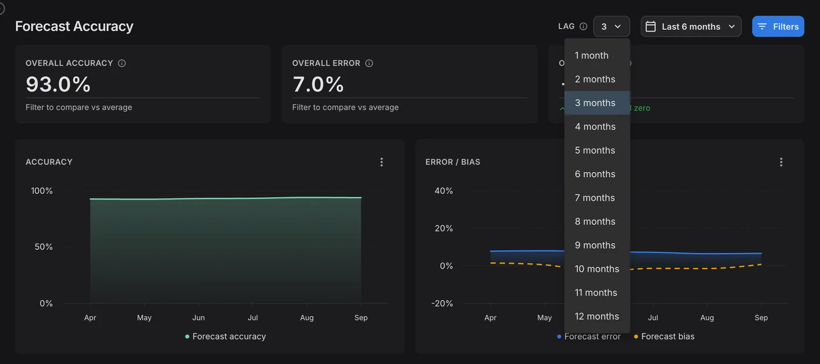Select 1 month lag option

pyautogui.click(x=597, y=56)
